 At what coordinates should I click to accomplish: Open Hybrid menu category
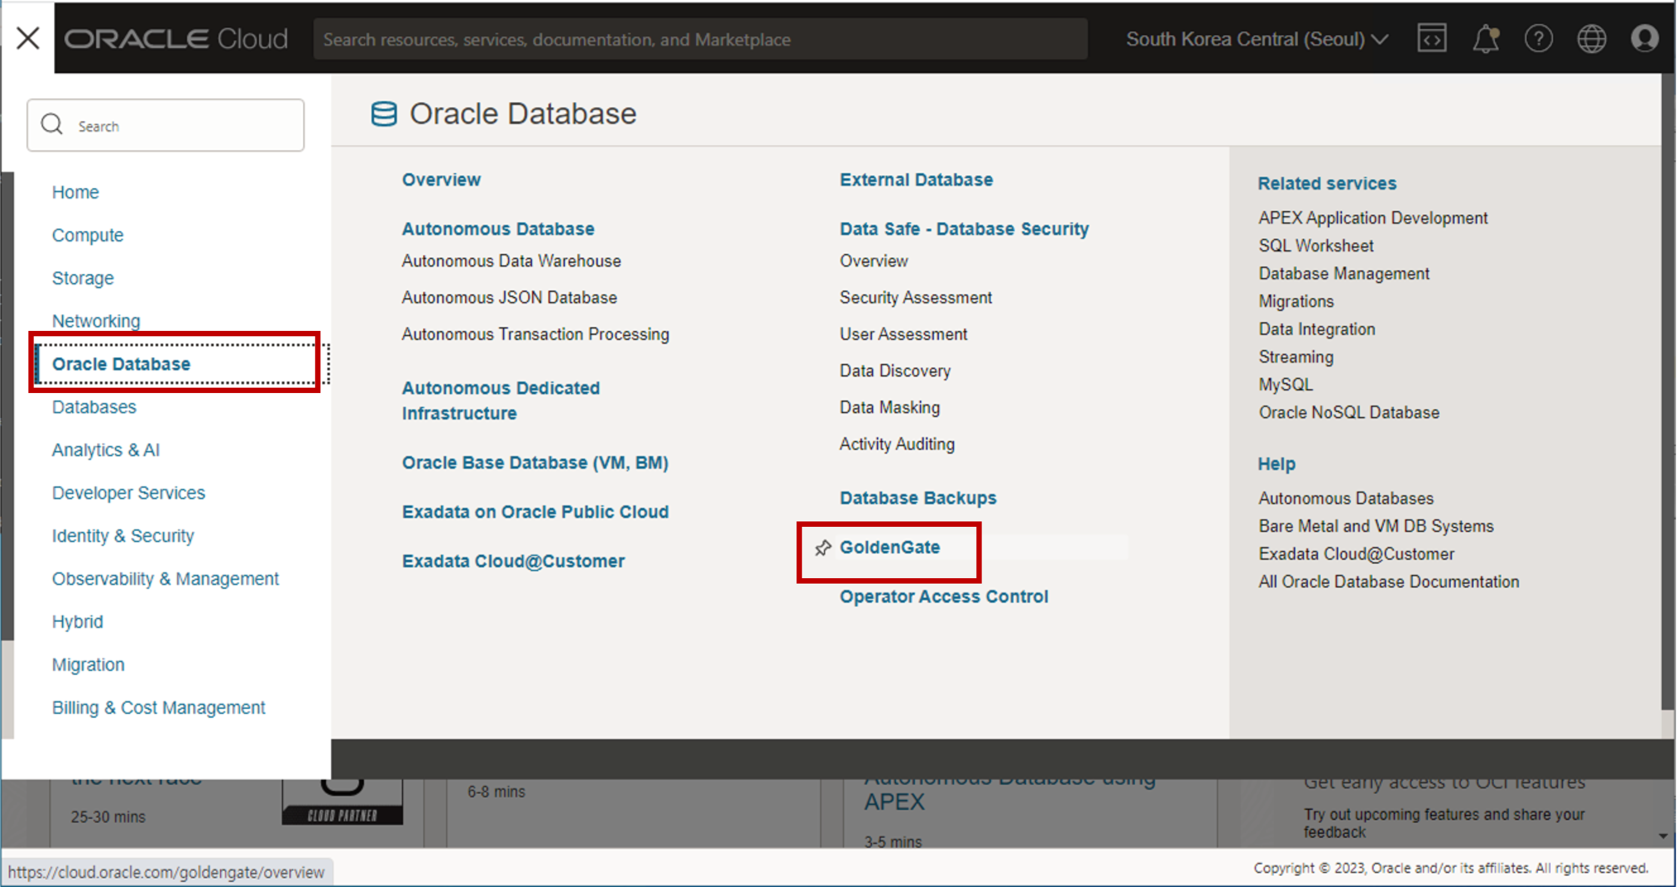pyautogui.click(x=78, y=622)
